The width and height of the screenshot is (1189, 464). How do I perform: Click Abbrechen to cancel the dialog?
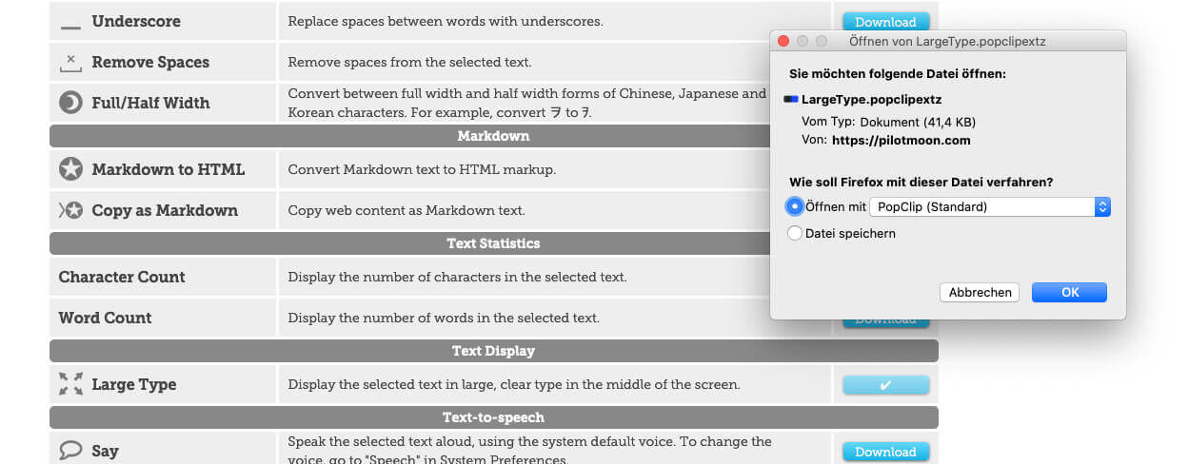980,293
